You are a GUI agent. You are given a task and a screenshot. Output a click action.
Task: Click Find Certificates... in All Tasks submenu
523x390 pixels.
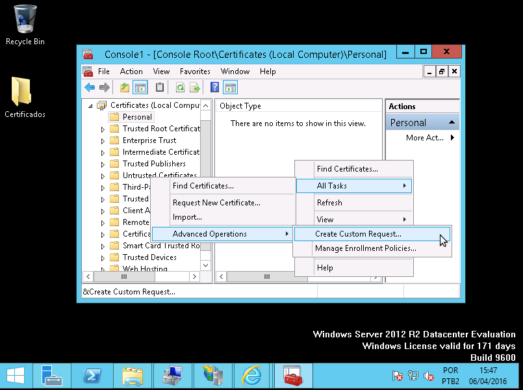pos(223,186)
